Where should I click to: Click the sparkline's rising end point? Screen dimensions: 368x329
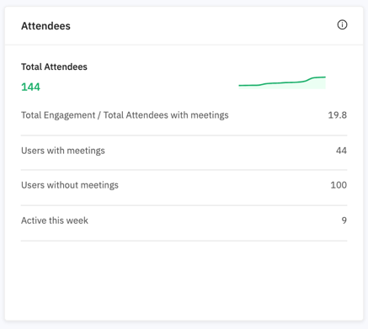point(325,77)
